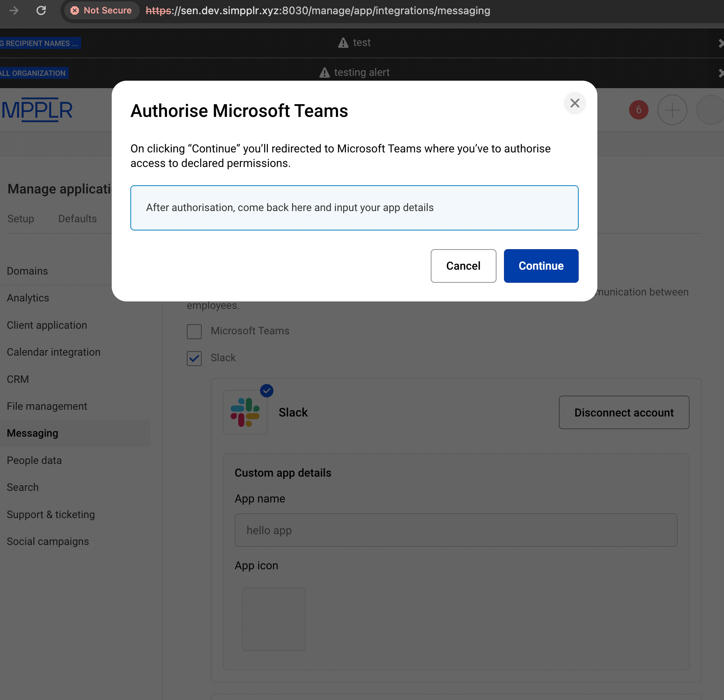This screenshot has width=724, height=700.
Task: Open People data in sidebar
Action: click(34, 460)
